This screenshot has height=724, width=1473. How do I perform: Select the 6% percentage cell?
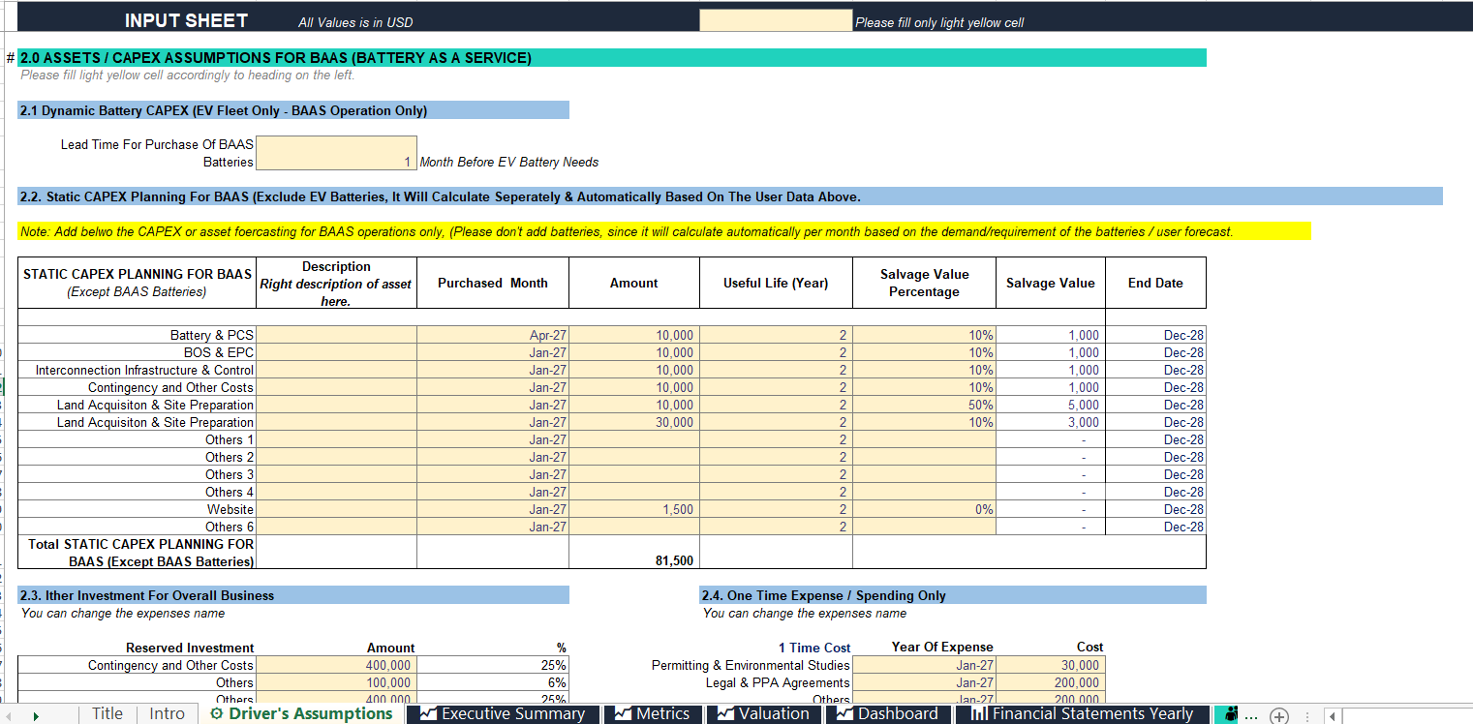tap(493, 682)
